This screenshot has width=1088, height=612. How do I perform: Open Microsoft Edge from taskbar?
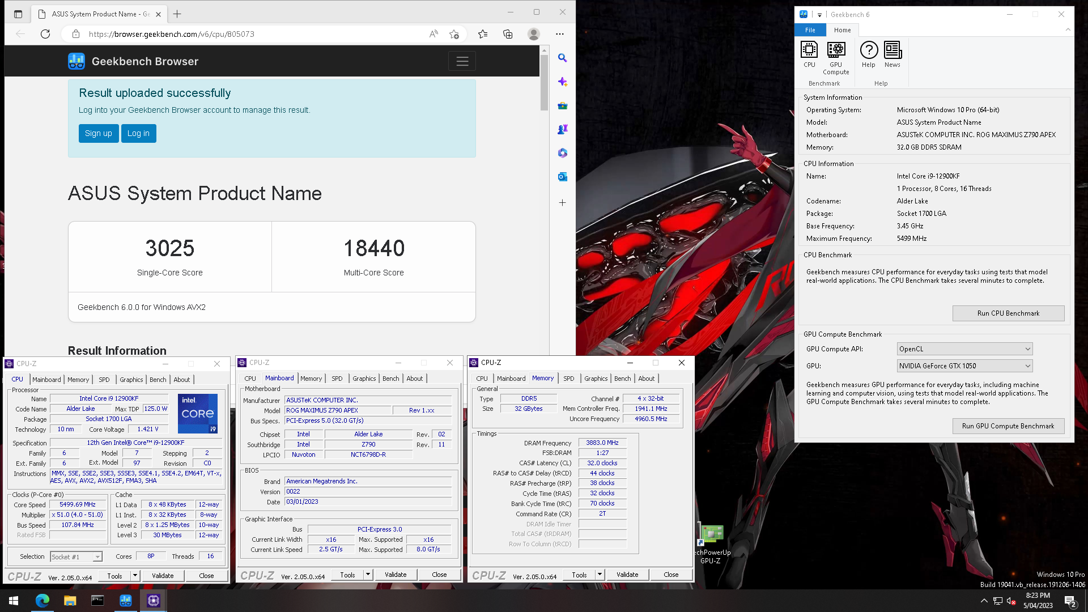tap(42, 601)
